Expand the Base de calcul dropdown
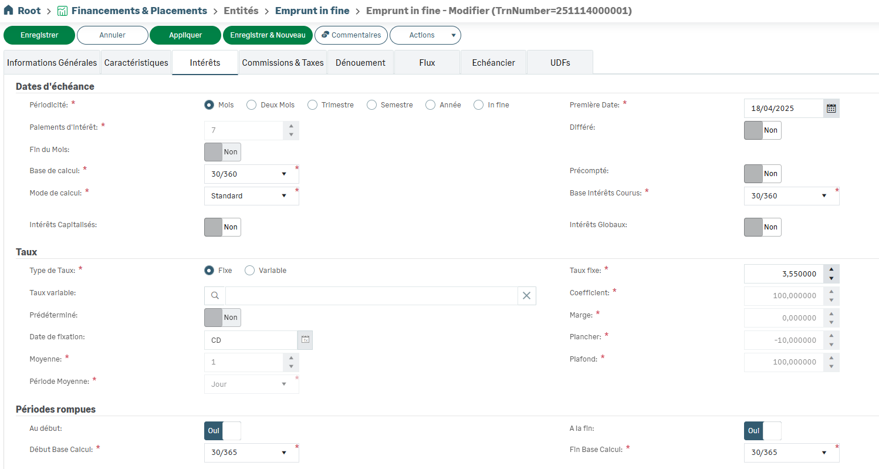This screenshot has width=879, height=469. (251, 174)
